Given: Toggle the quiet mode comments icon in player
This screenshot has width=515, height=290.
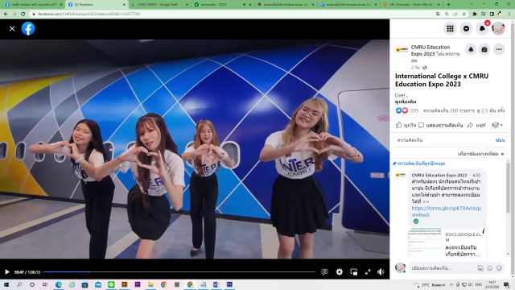Looking at the screenshot, I should 324,272.
